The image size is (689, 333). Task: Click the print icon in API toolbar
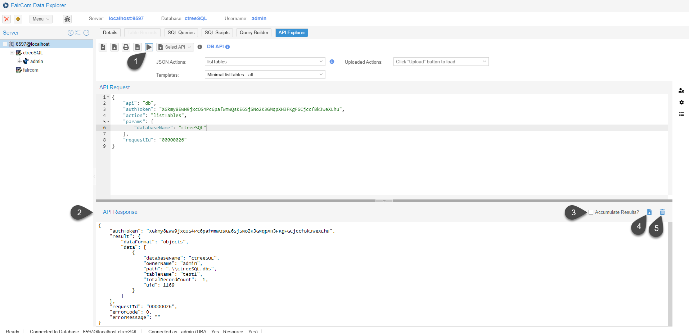point(126,47)
